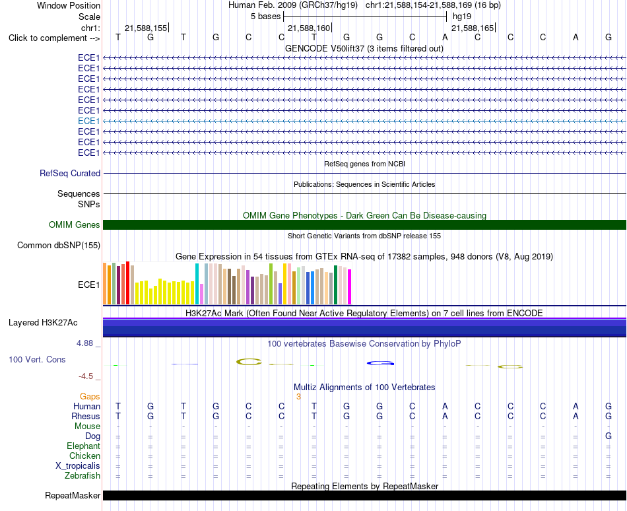
Task: Click the Sequences track label
Action: tap(79, 194)
